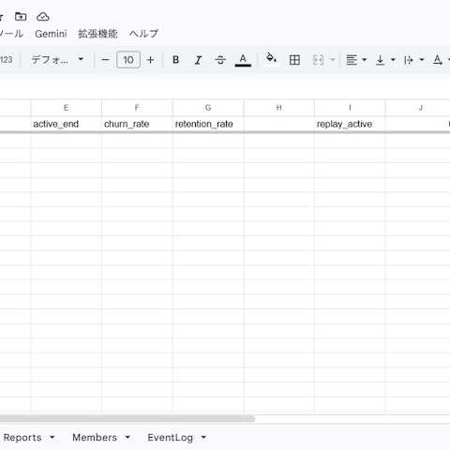Click the font size input field

tap(128, 60)
